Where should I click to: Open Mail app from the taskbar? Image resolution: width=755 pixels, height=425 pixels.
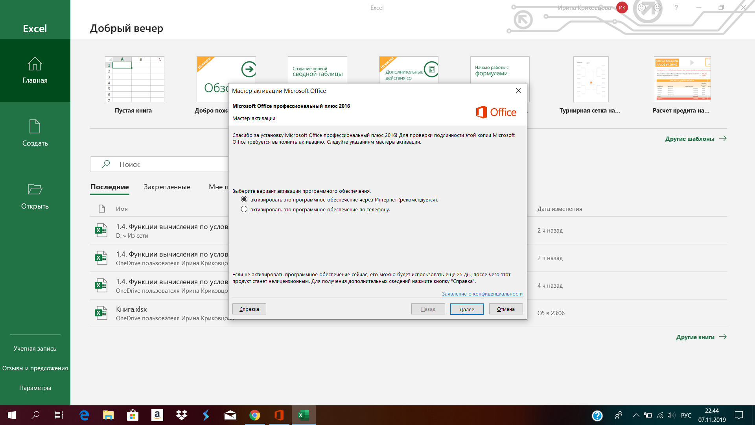[230, 415]
